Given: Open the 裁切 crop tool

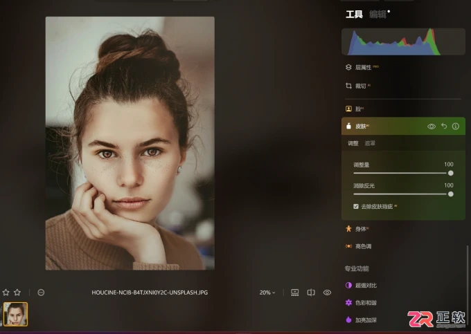Looking at the screenshot, I should tap(358, 86).
